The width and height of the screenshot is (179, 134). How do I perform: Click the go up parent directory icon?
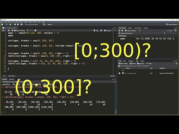(x=123, y=70)
